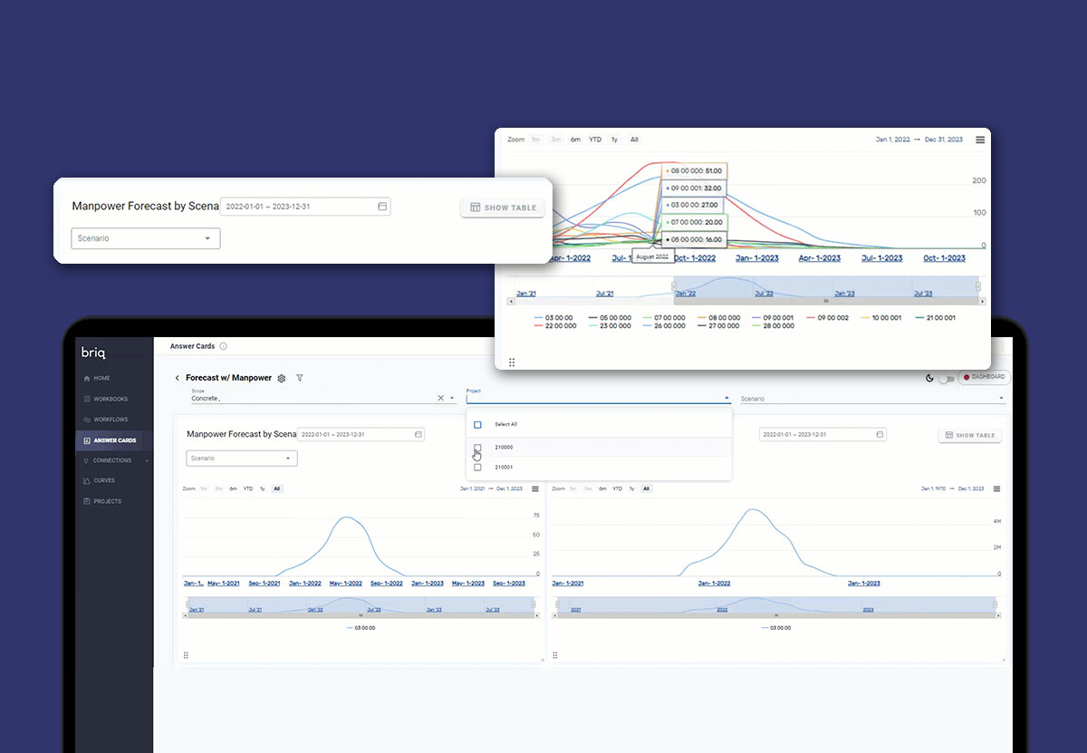Click the filter funnel icon next to settings
This screenshot has height=753, width=1087.
coord(300,378)
